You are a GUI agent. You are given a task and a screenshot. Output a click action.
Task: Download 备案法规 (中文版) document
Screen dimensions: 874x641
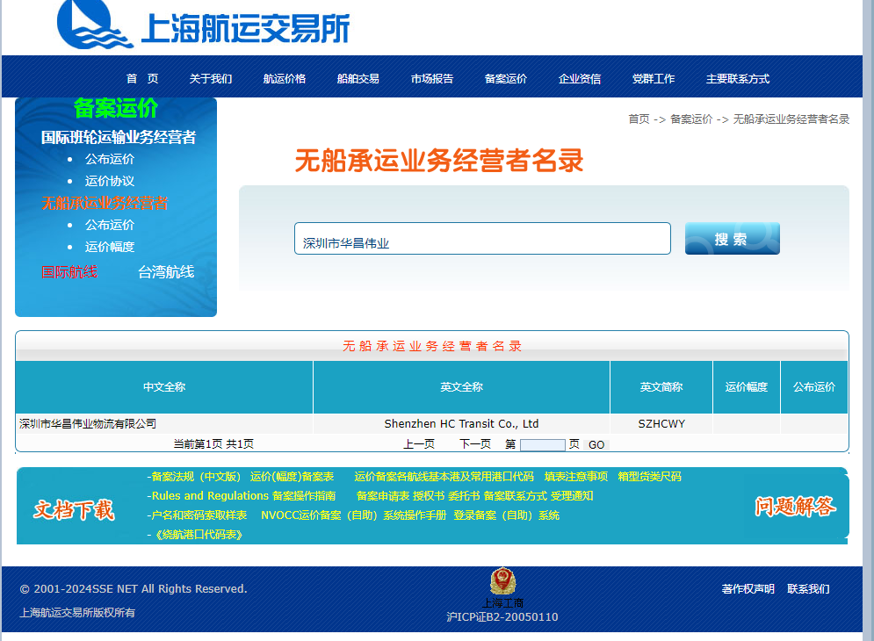coord(196,477)
